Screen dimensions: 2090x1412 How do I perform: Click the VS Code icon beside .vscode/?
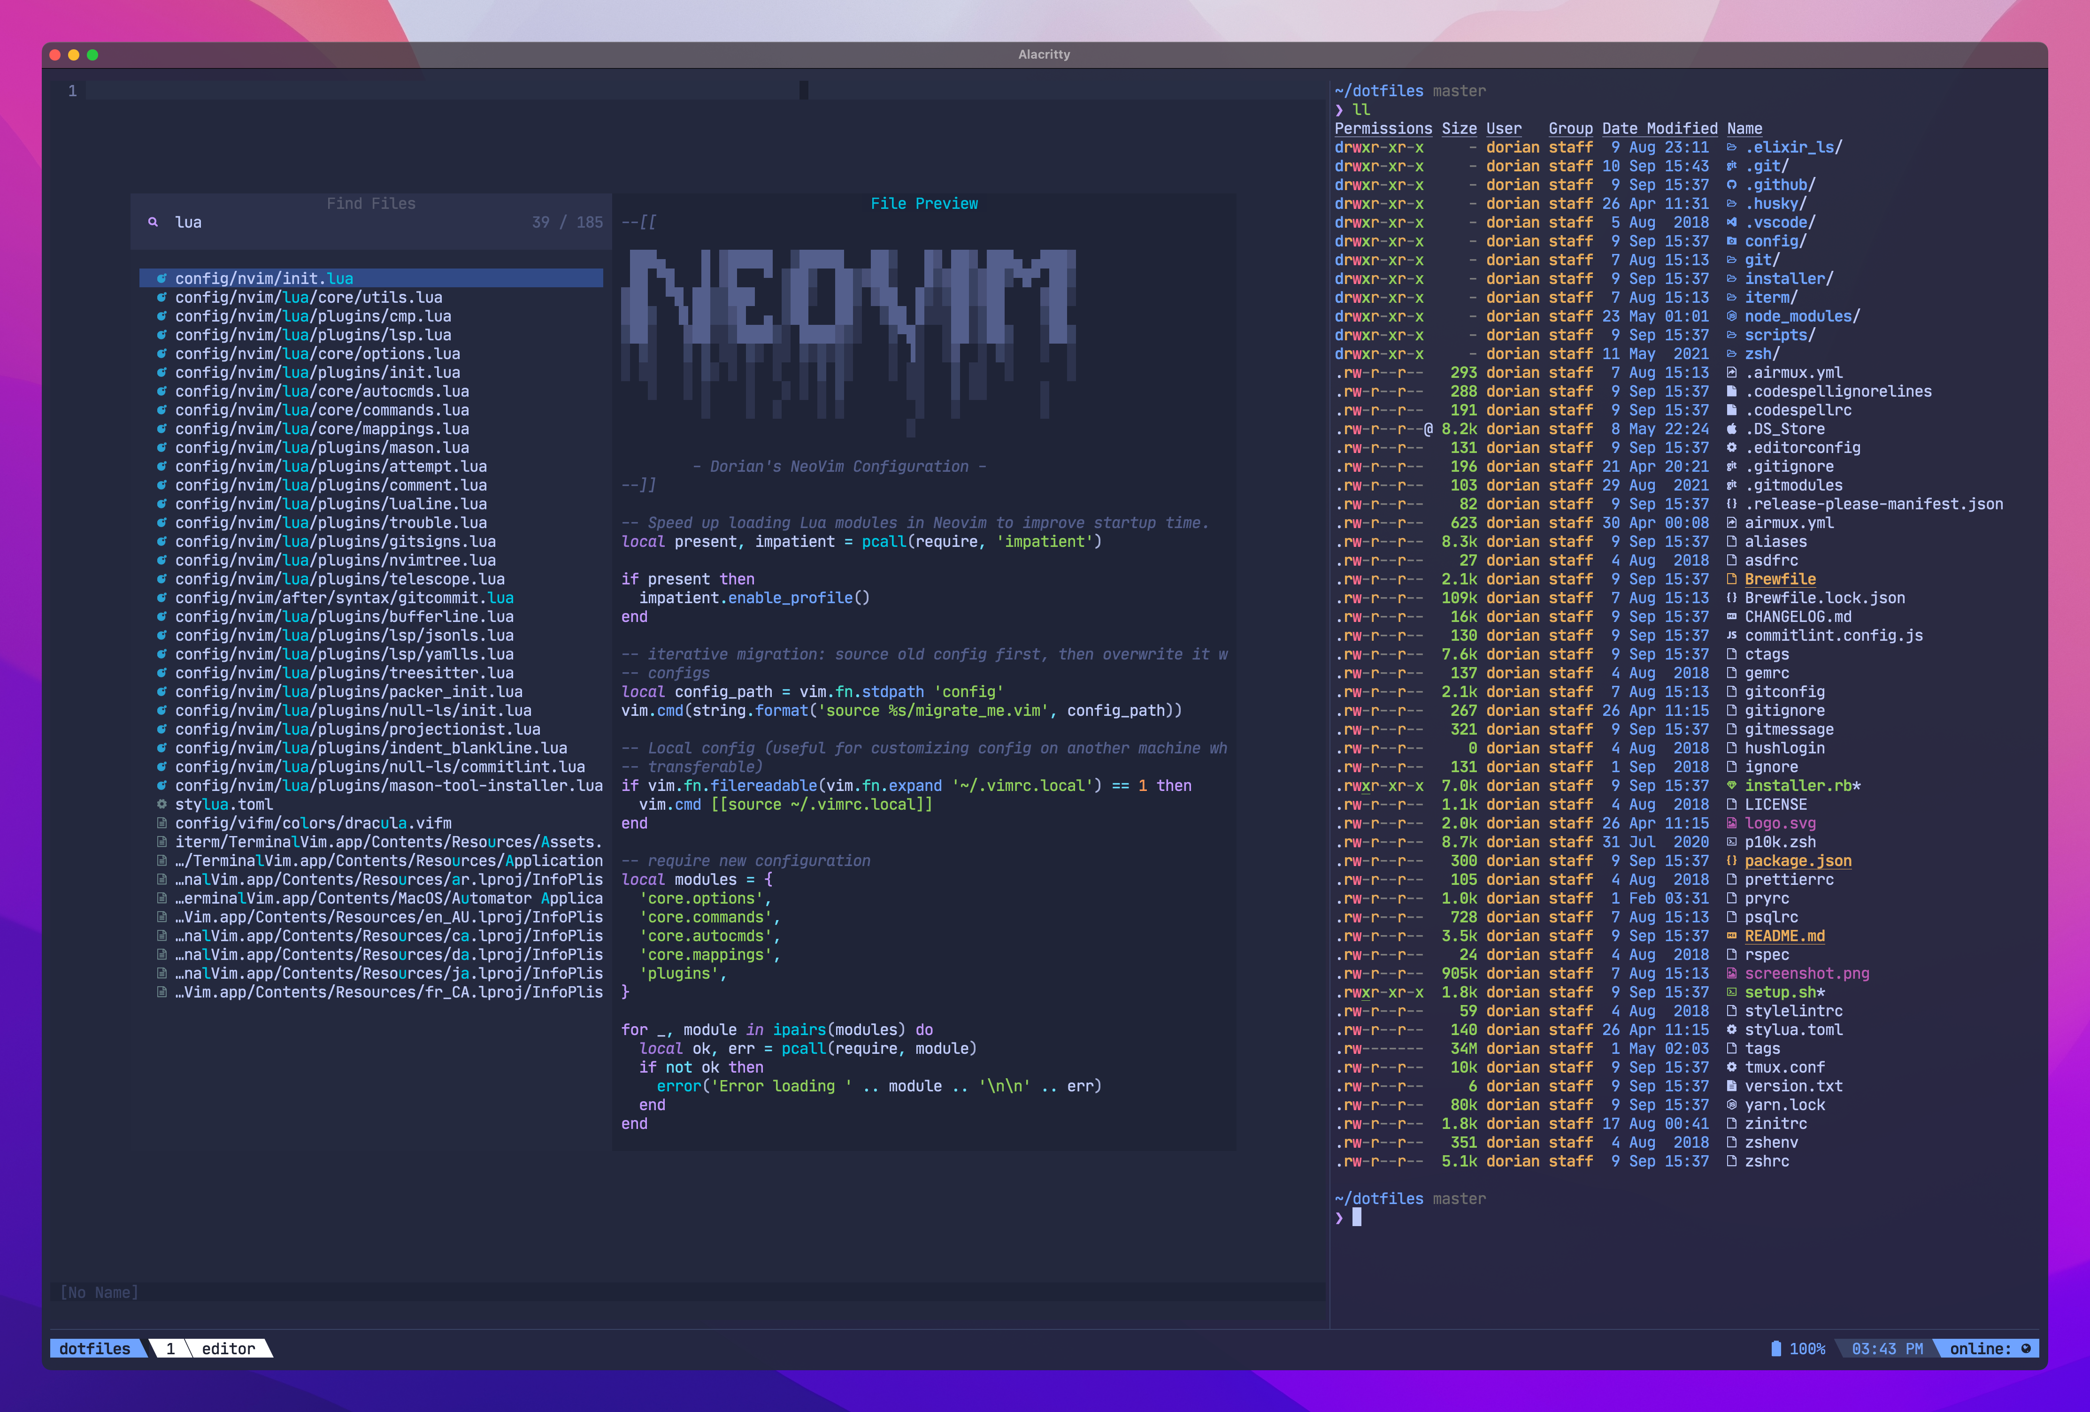1731,222
